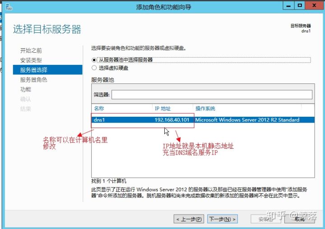Click the 上一步(P) previous button
The image size is (325, 229).
pos(189,219)
